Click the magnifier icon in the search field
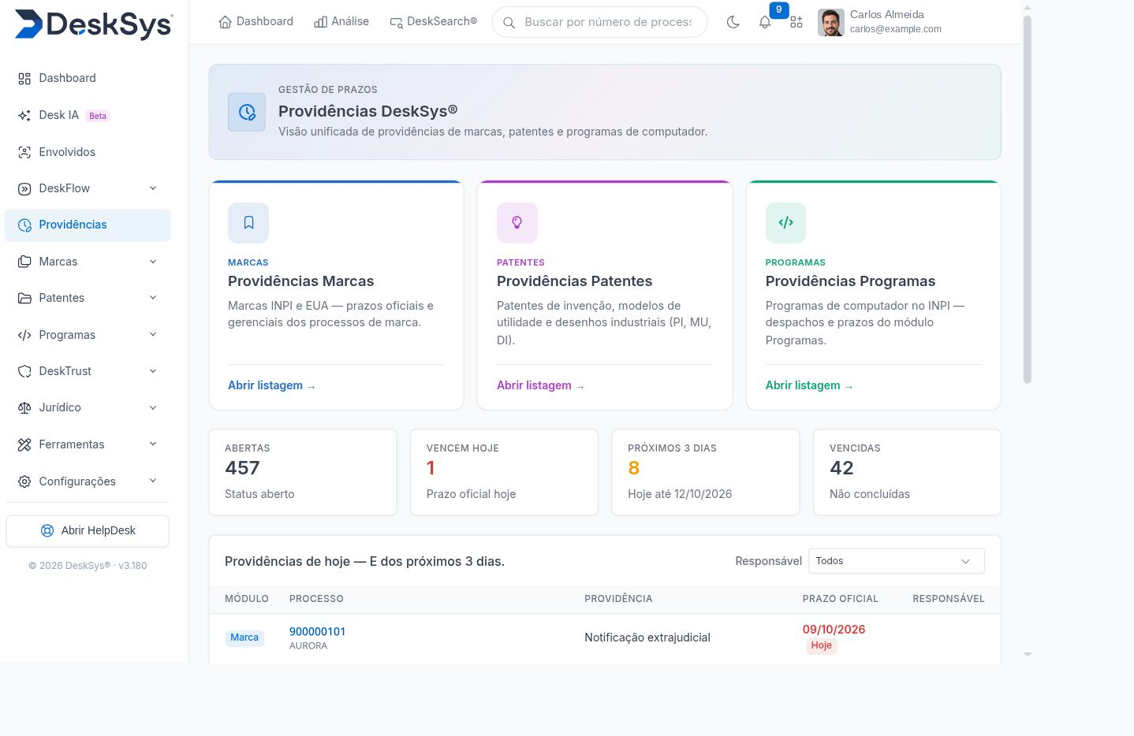The width and height of the screenshot is (1134, 736). click(x=509, y=22)
